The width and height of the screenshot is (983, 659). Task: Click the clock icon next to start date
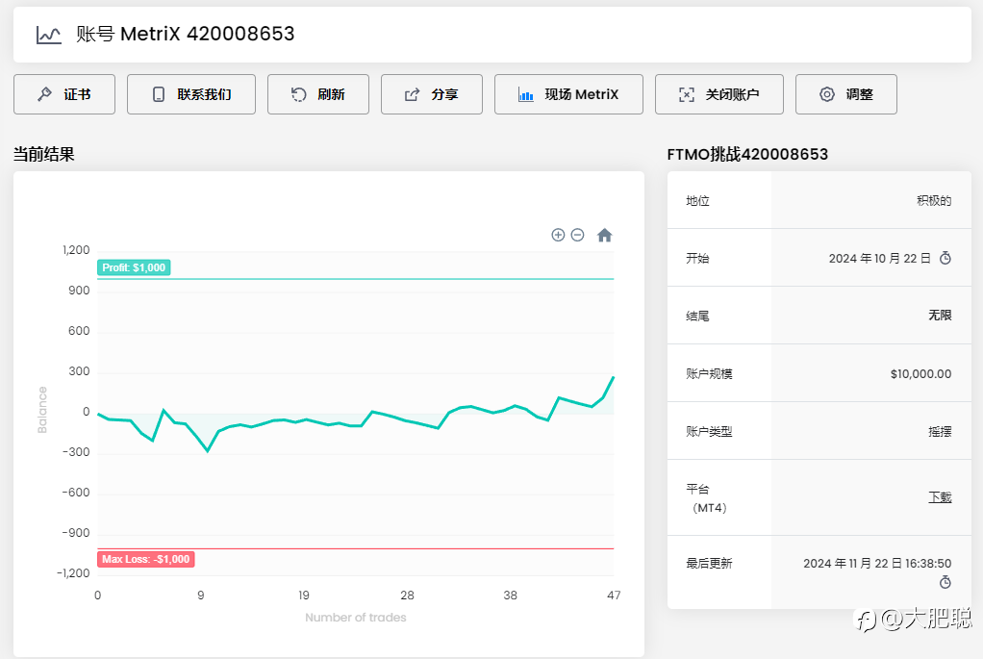tap(945, 258)
